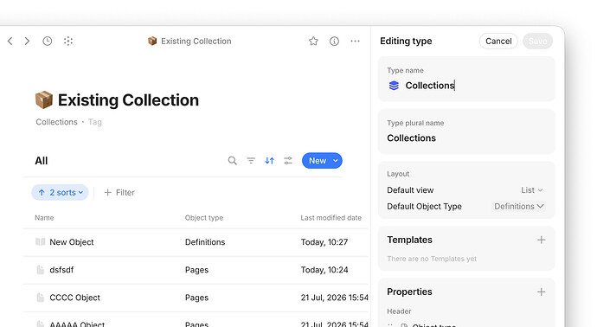
Task: Edit the Type plural name field
Action: [466, 138]
